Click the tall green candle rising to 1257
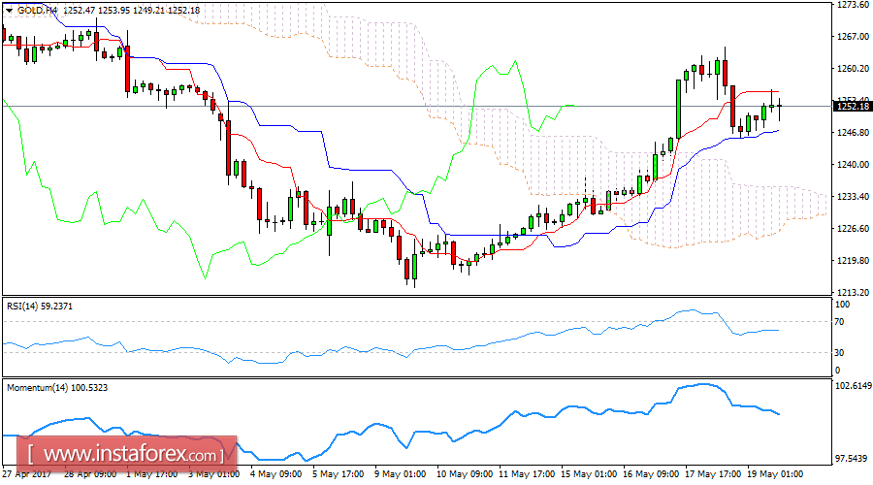This screenshot has height=485, width=873. click(x=678, y=109)
